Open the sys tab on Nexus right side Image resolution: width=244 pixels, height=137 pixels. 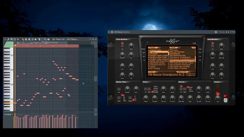point(200,60)
